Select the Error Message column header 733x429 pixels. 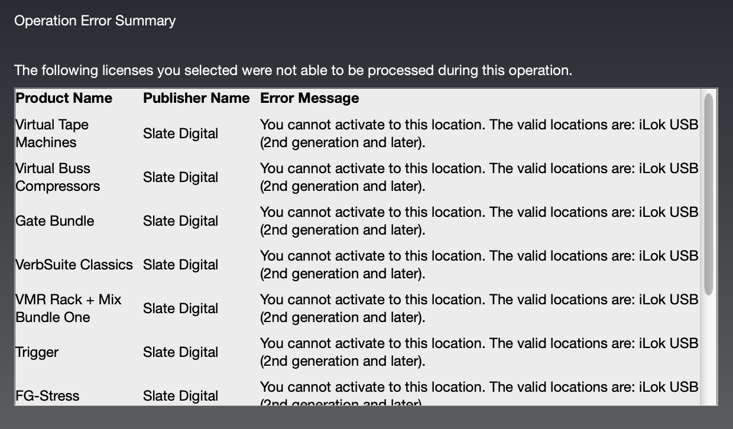point(309,98)
